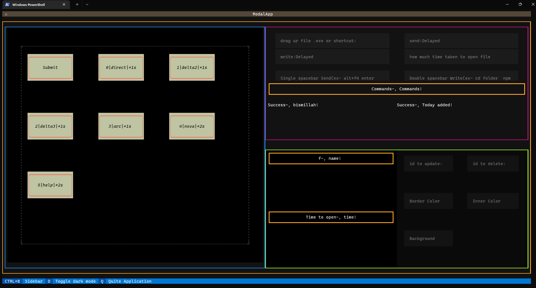The height and width of the screenshot is (288, 536).
Task: Launch the 0|direct|*1s shortcut card
Action: point(121,67)
